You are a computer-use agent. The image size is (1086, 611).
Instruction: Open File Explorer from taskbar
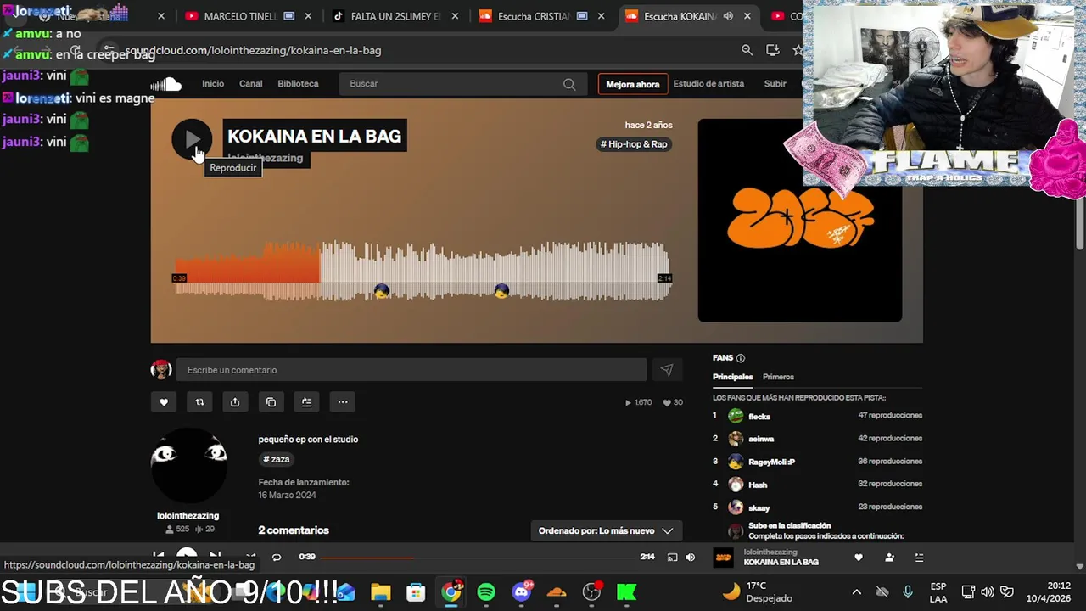(380, 591)
